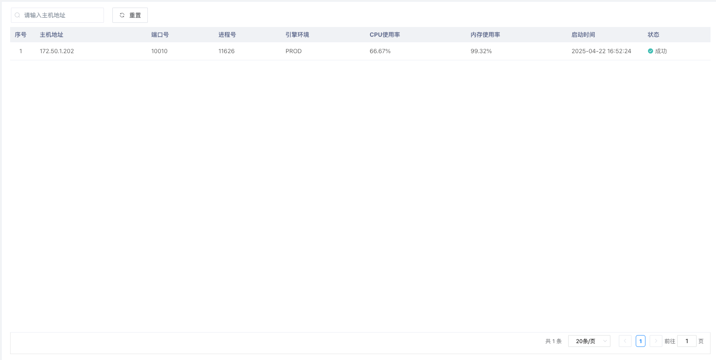Click CPU usage 66.67% value

tap(380, 51)
